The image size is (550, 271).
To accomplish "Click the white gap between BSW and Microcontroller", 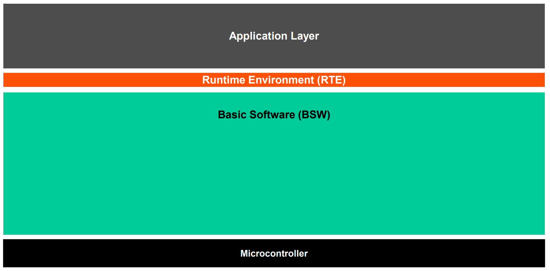I will (274, 237).
